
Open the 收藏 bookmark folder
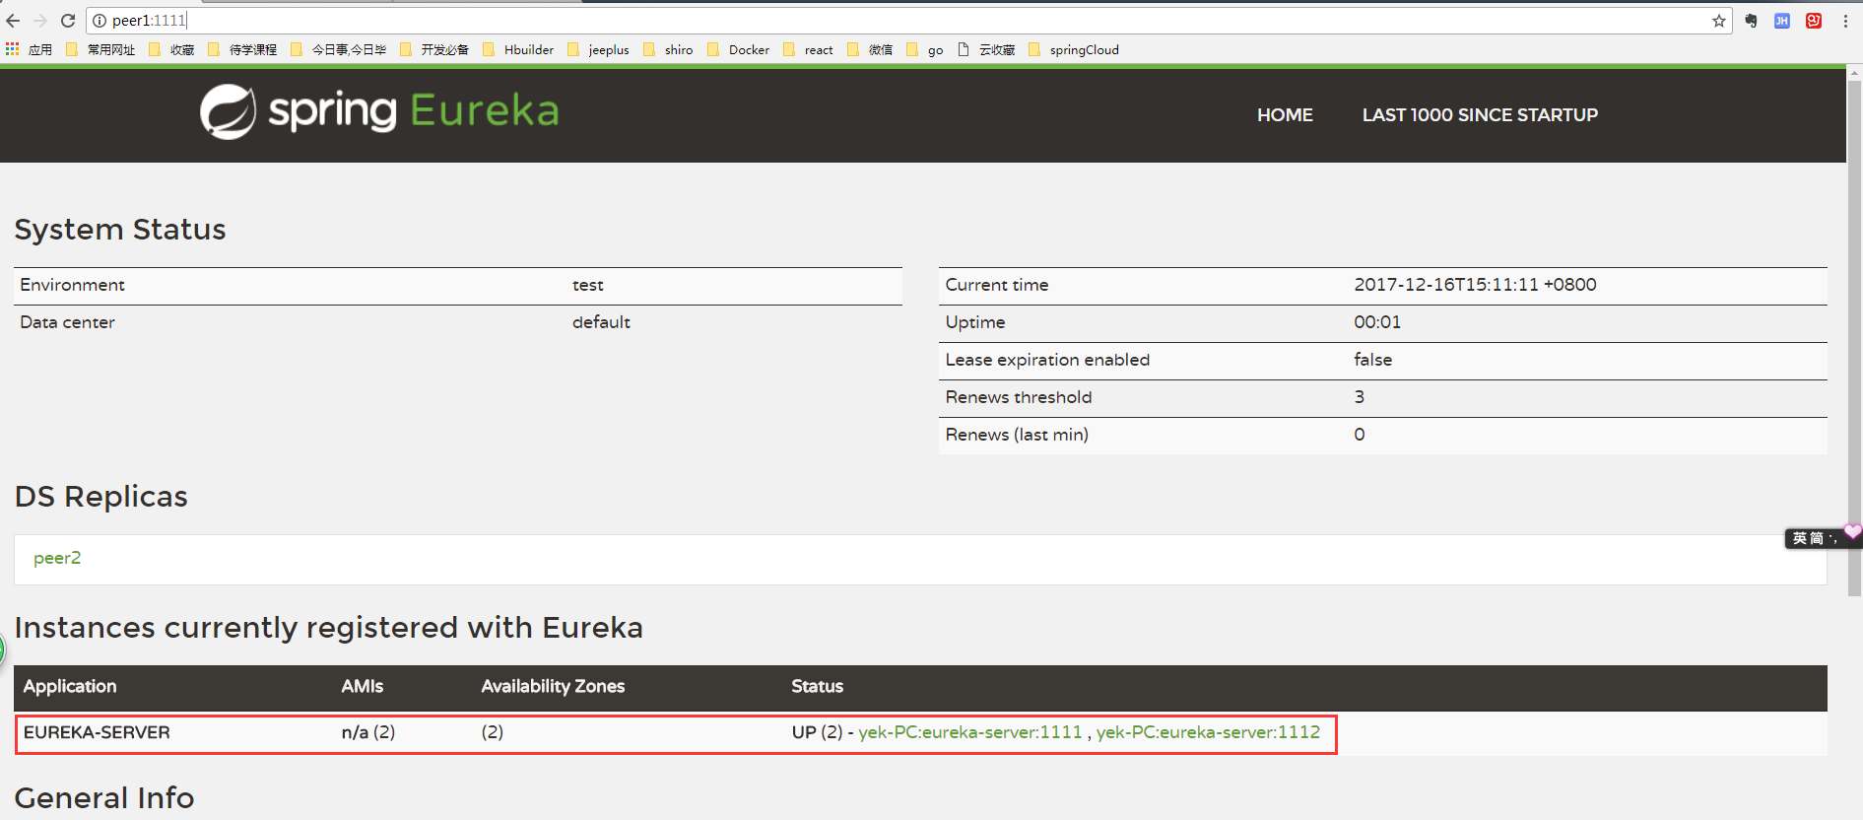coord(171,49)
